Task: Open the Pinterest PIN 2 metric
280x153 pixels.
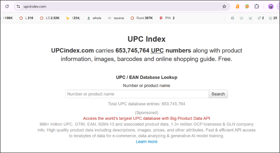Action: coord(167,18)
